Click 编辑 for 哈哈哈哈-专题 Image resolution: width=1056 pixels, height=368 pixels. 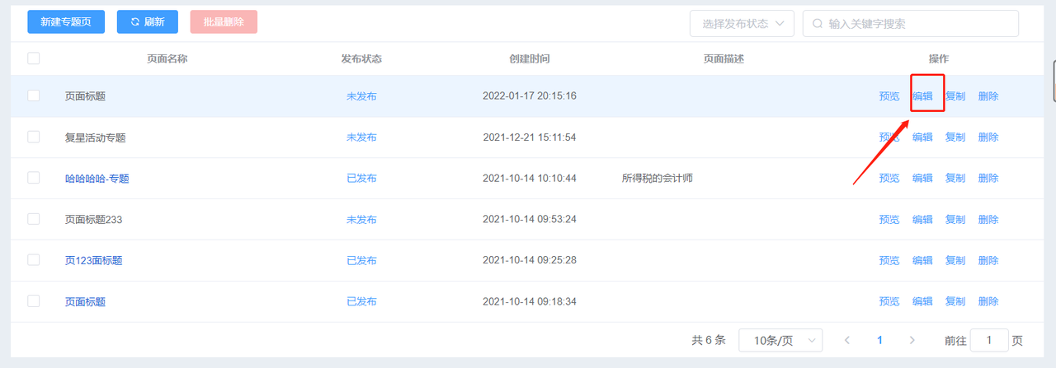pyautogui.click(x=922, y=179)
